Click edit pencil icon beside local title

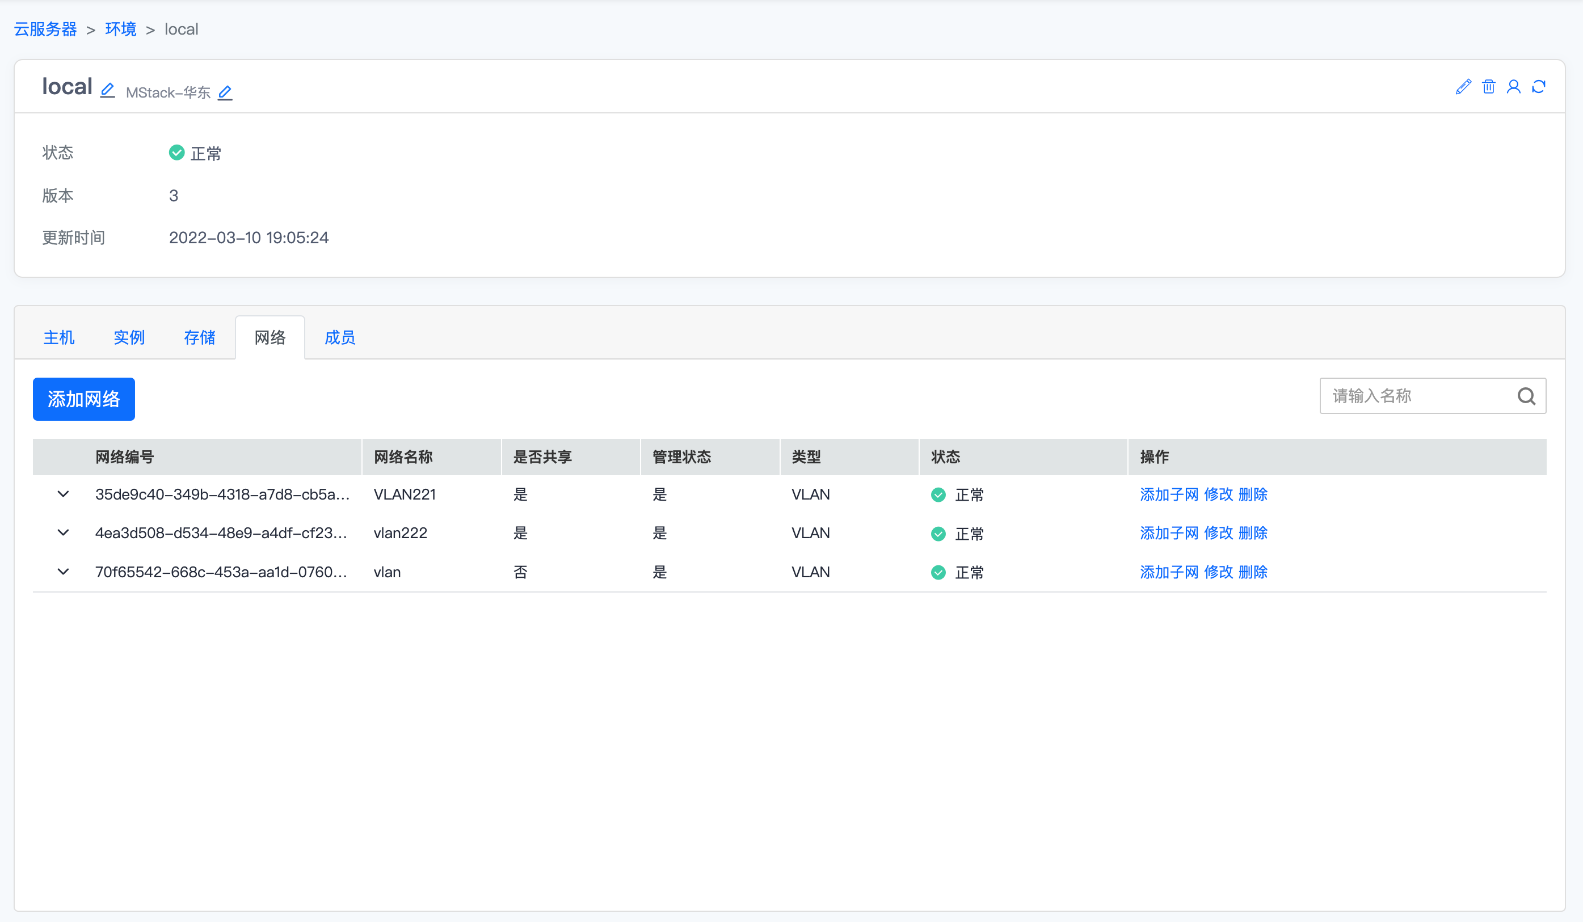pos(107,90)
